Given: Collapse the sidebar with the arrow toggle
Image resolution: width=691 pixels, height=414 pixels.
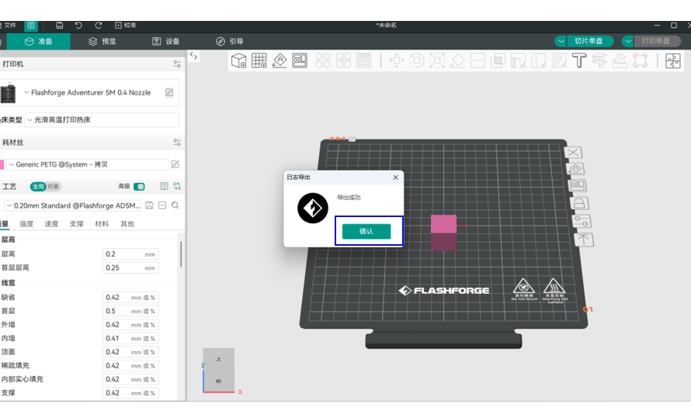Looking at the screenshot, I should coord(194,56).
